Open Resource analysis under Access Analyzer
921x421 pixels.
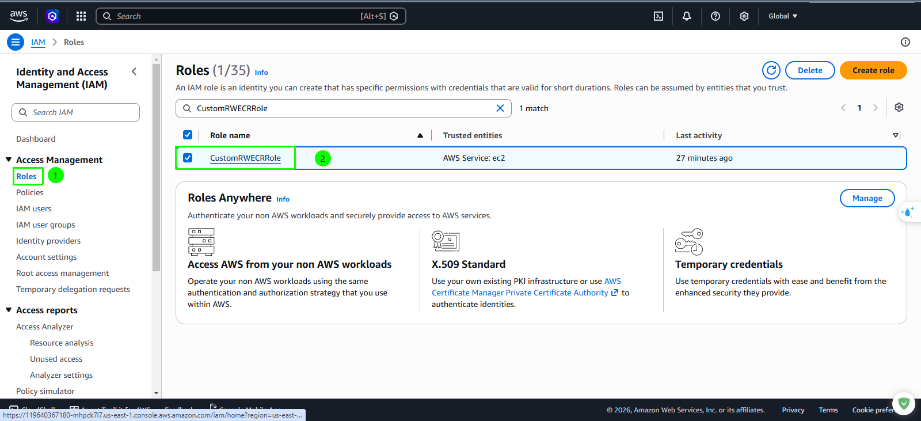[x=62, y=343]
